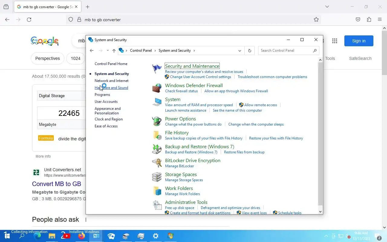Click Manage BitLocker link
This screenshot has width=387, height=242.
pos(180,166)
